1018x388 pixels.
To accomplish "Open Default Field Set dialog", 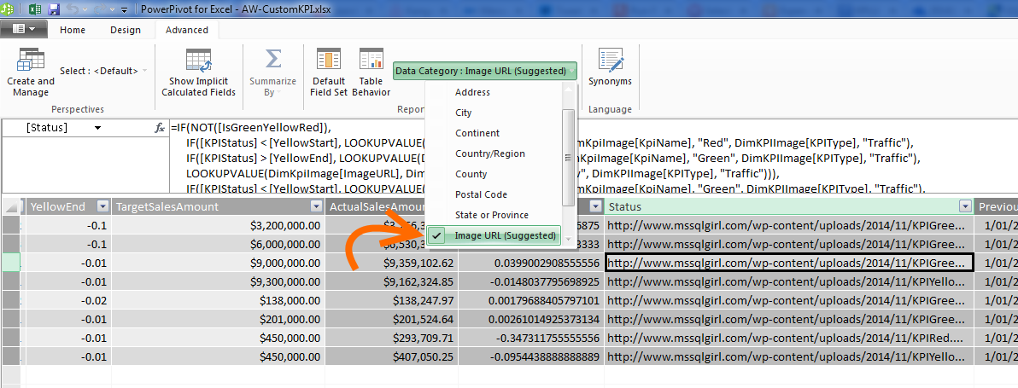I will [x=329, y=73].
